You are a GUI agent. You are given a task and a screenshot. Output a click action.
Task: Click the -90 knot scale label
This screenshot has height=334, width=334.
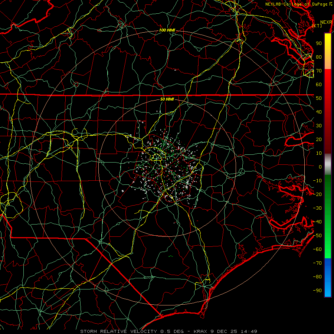[x=317, y=291]
